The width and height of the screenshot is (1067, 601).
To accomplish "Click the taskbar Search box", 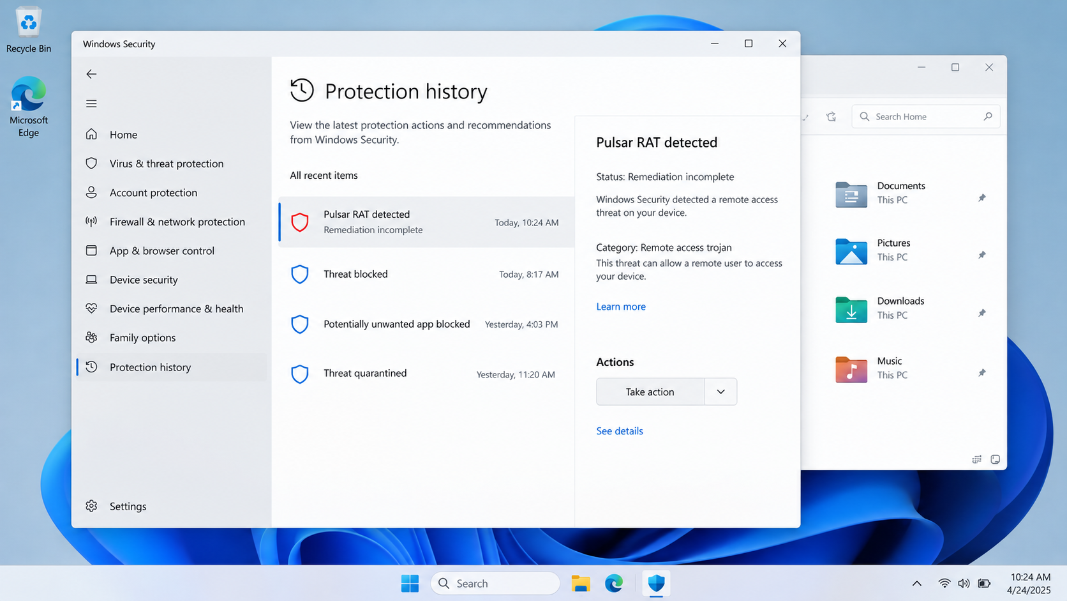I will click(495, 583).
